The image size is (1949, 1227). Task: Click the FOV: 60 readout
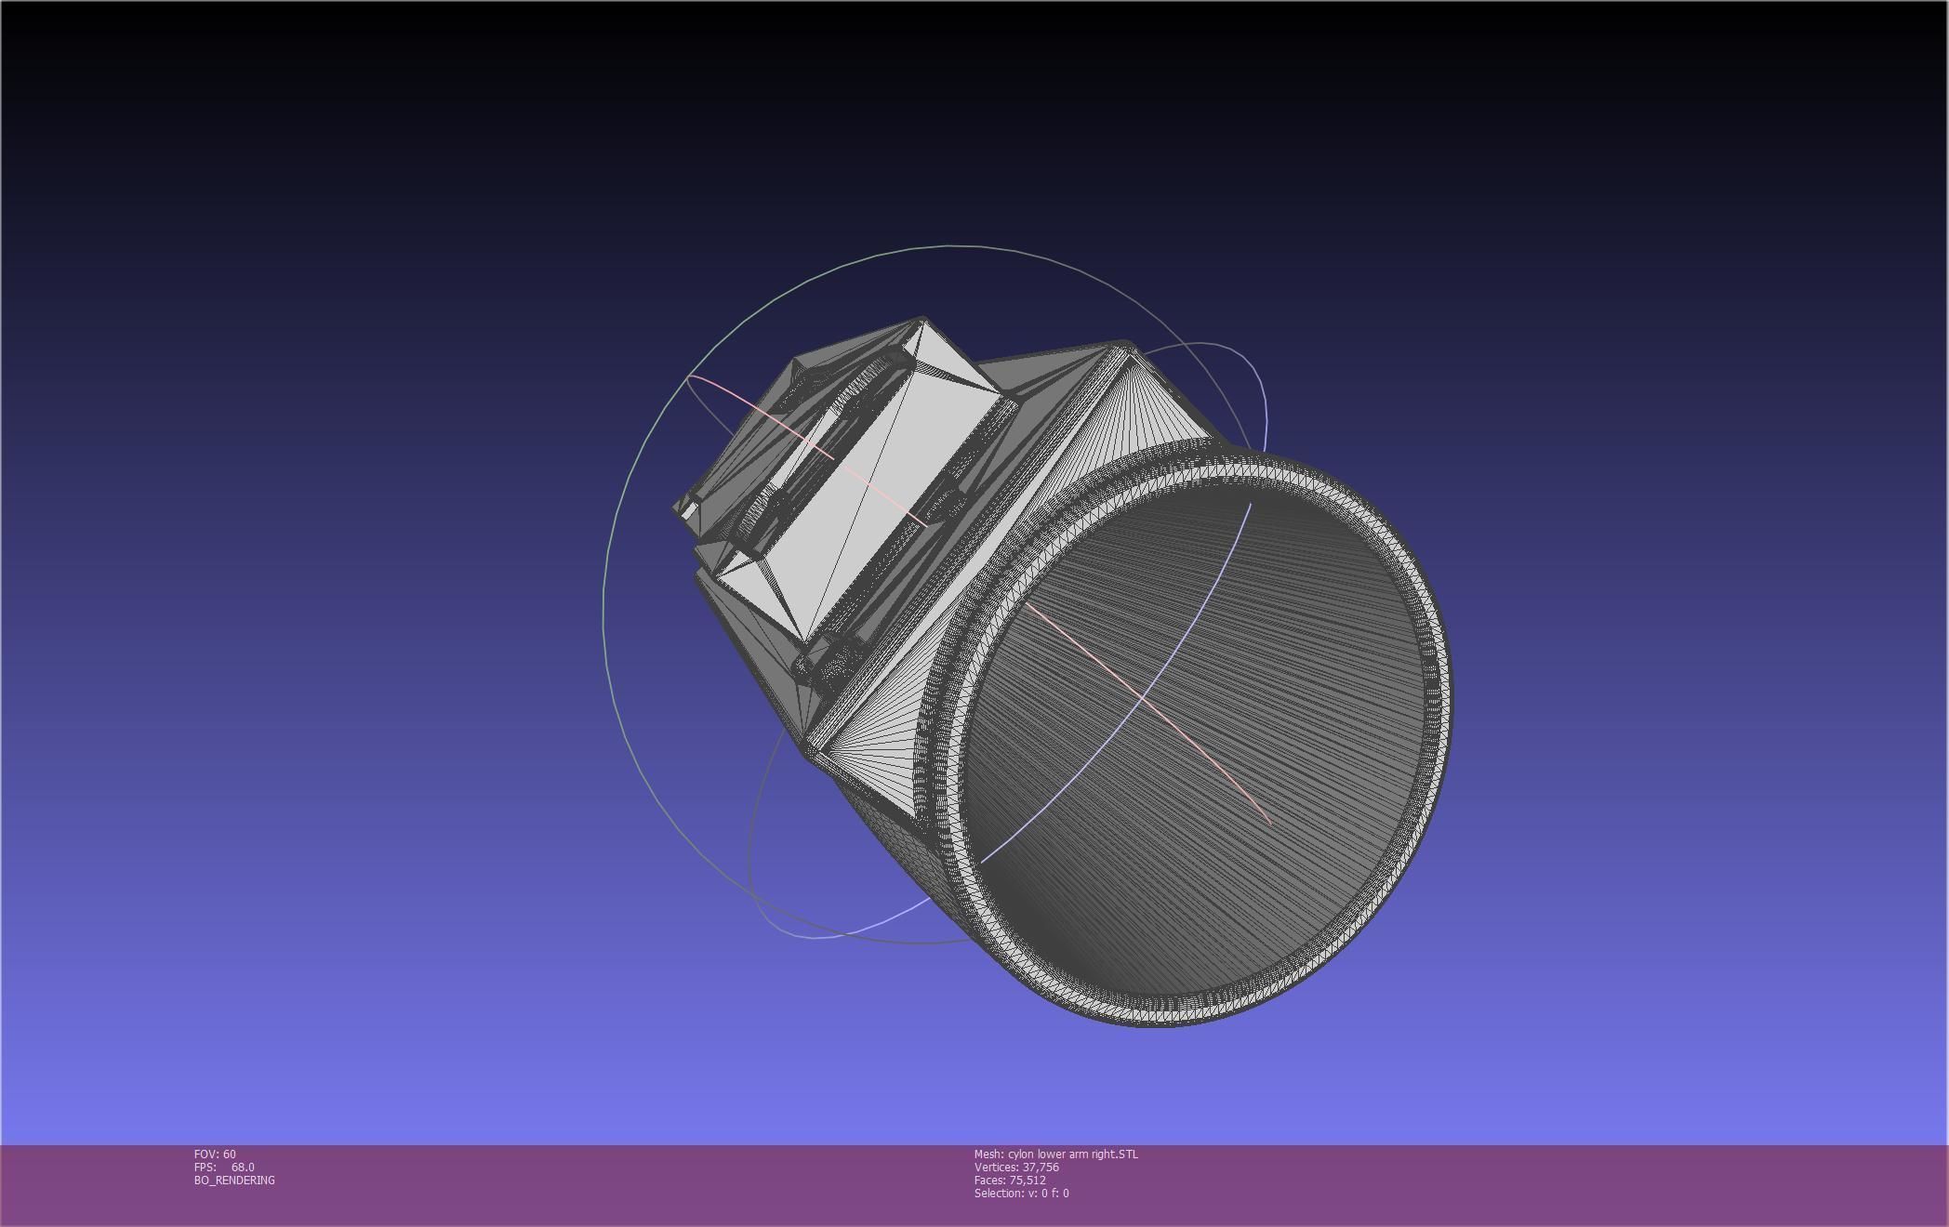point(215,1154)
